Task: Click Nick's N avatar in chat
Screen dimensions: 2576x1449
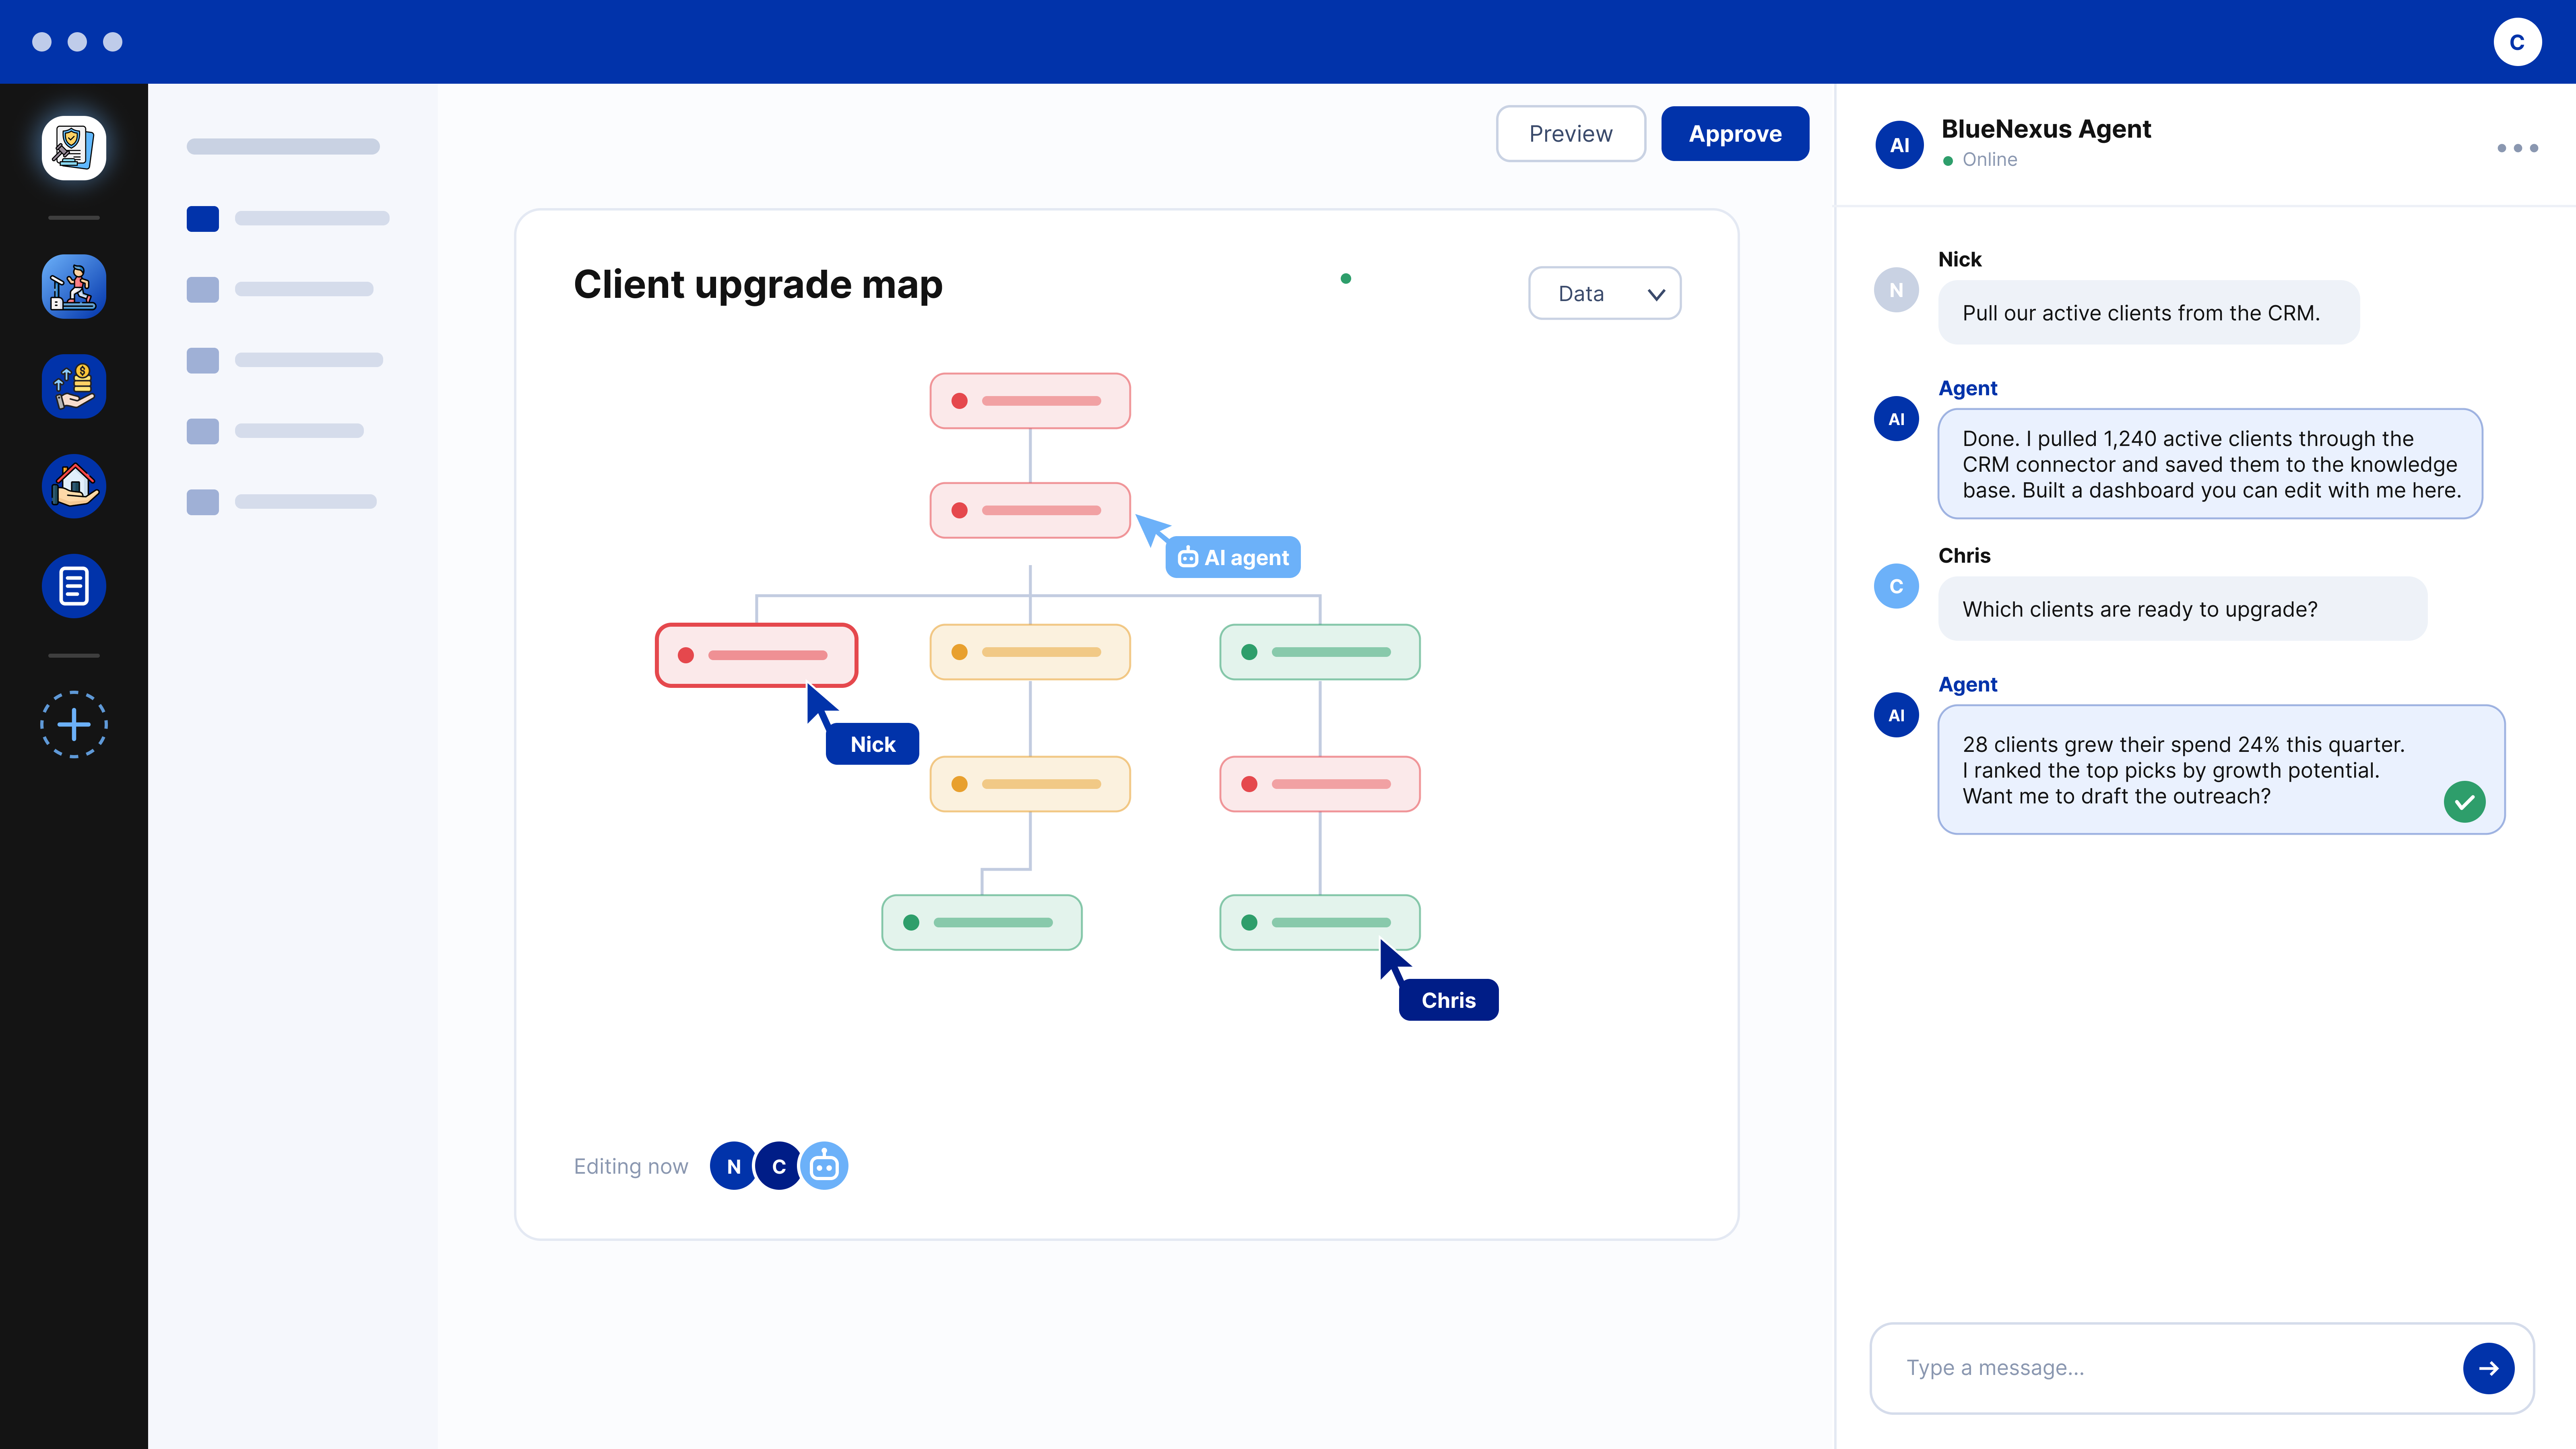Action: tap(1896, 290)
